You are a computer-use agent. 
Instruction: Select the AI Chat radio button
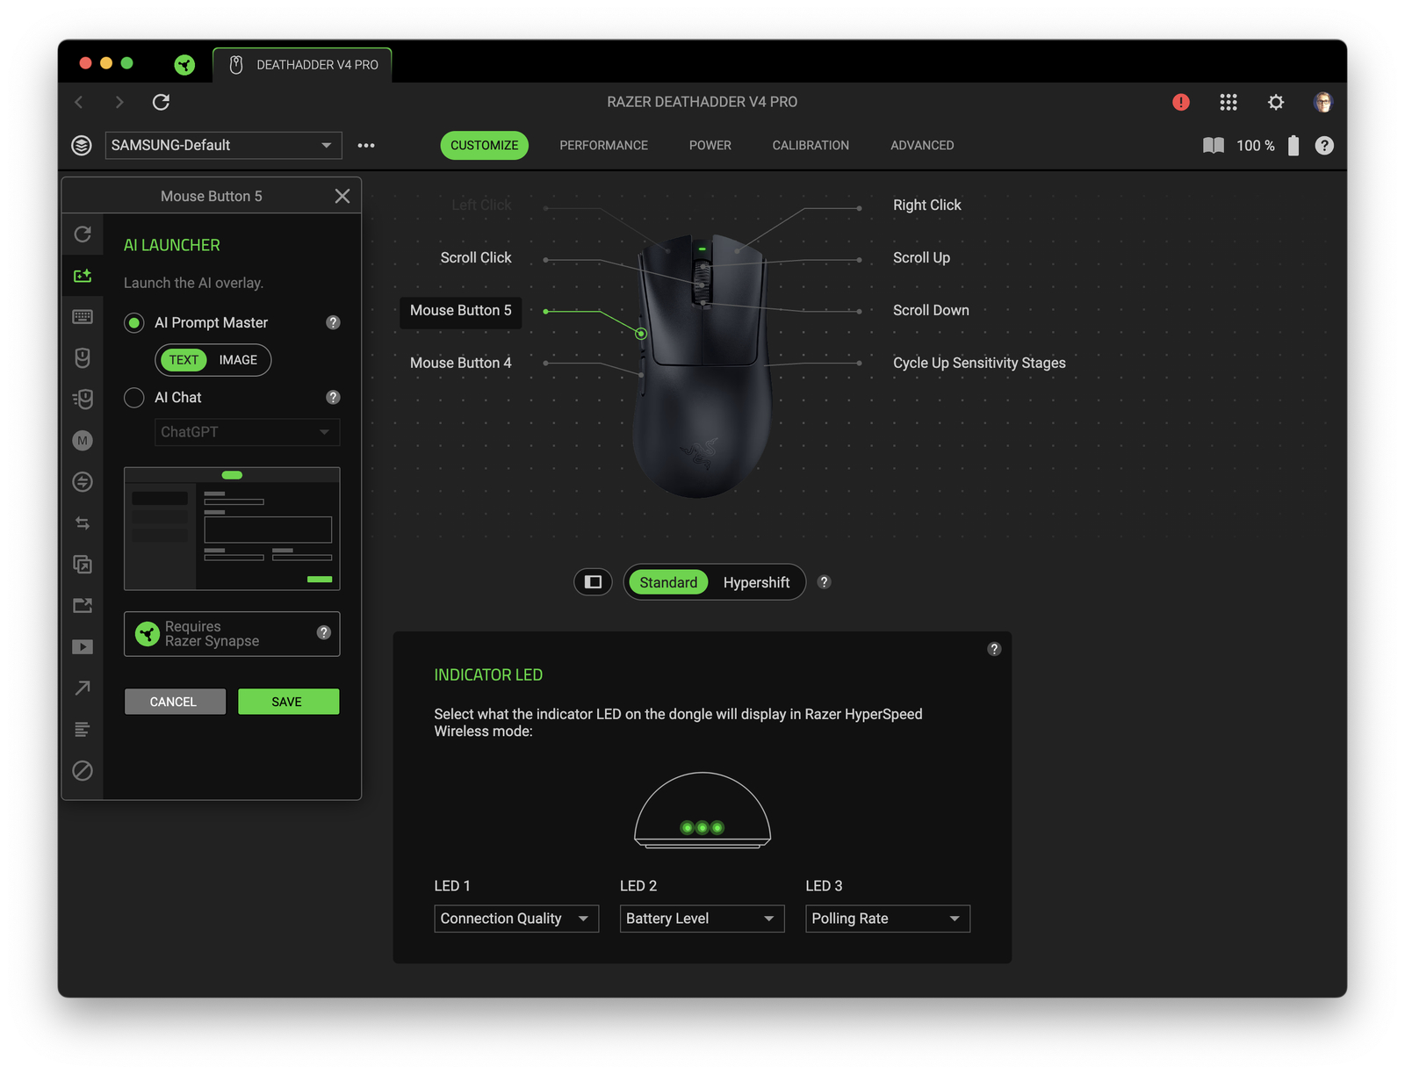[134, 398]
